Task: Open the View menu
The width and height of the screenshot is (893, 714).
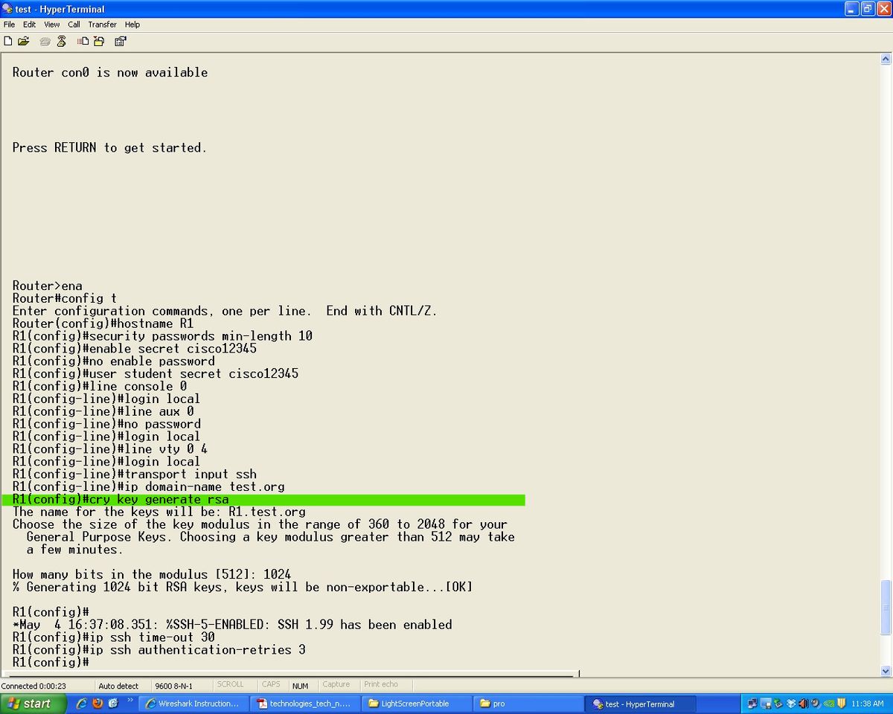Action: click(x=51, y=24)
